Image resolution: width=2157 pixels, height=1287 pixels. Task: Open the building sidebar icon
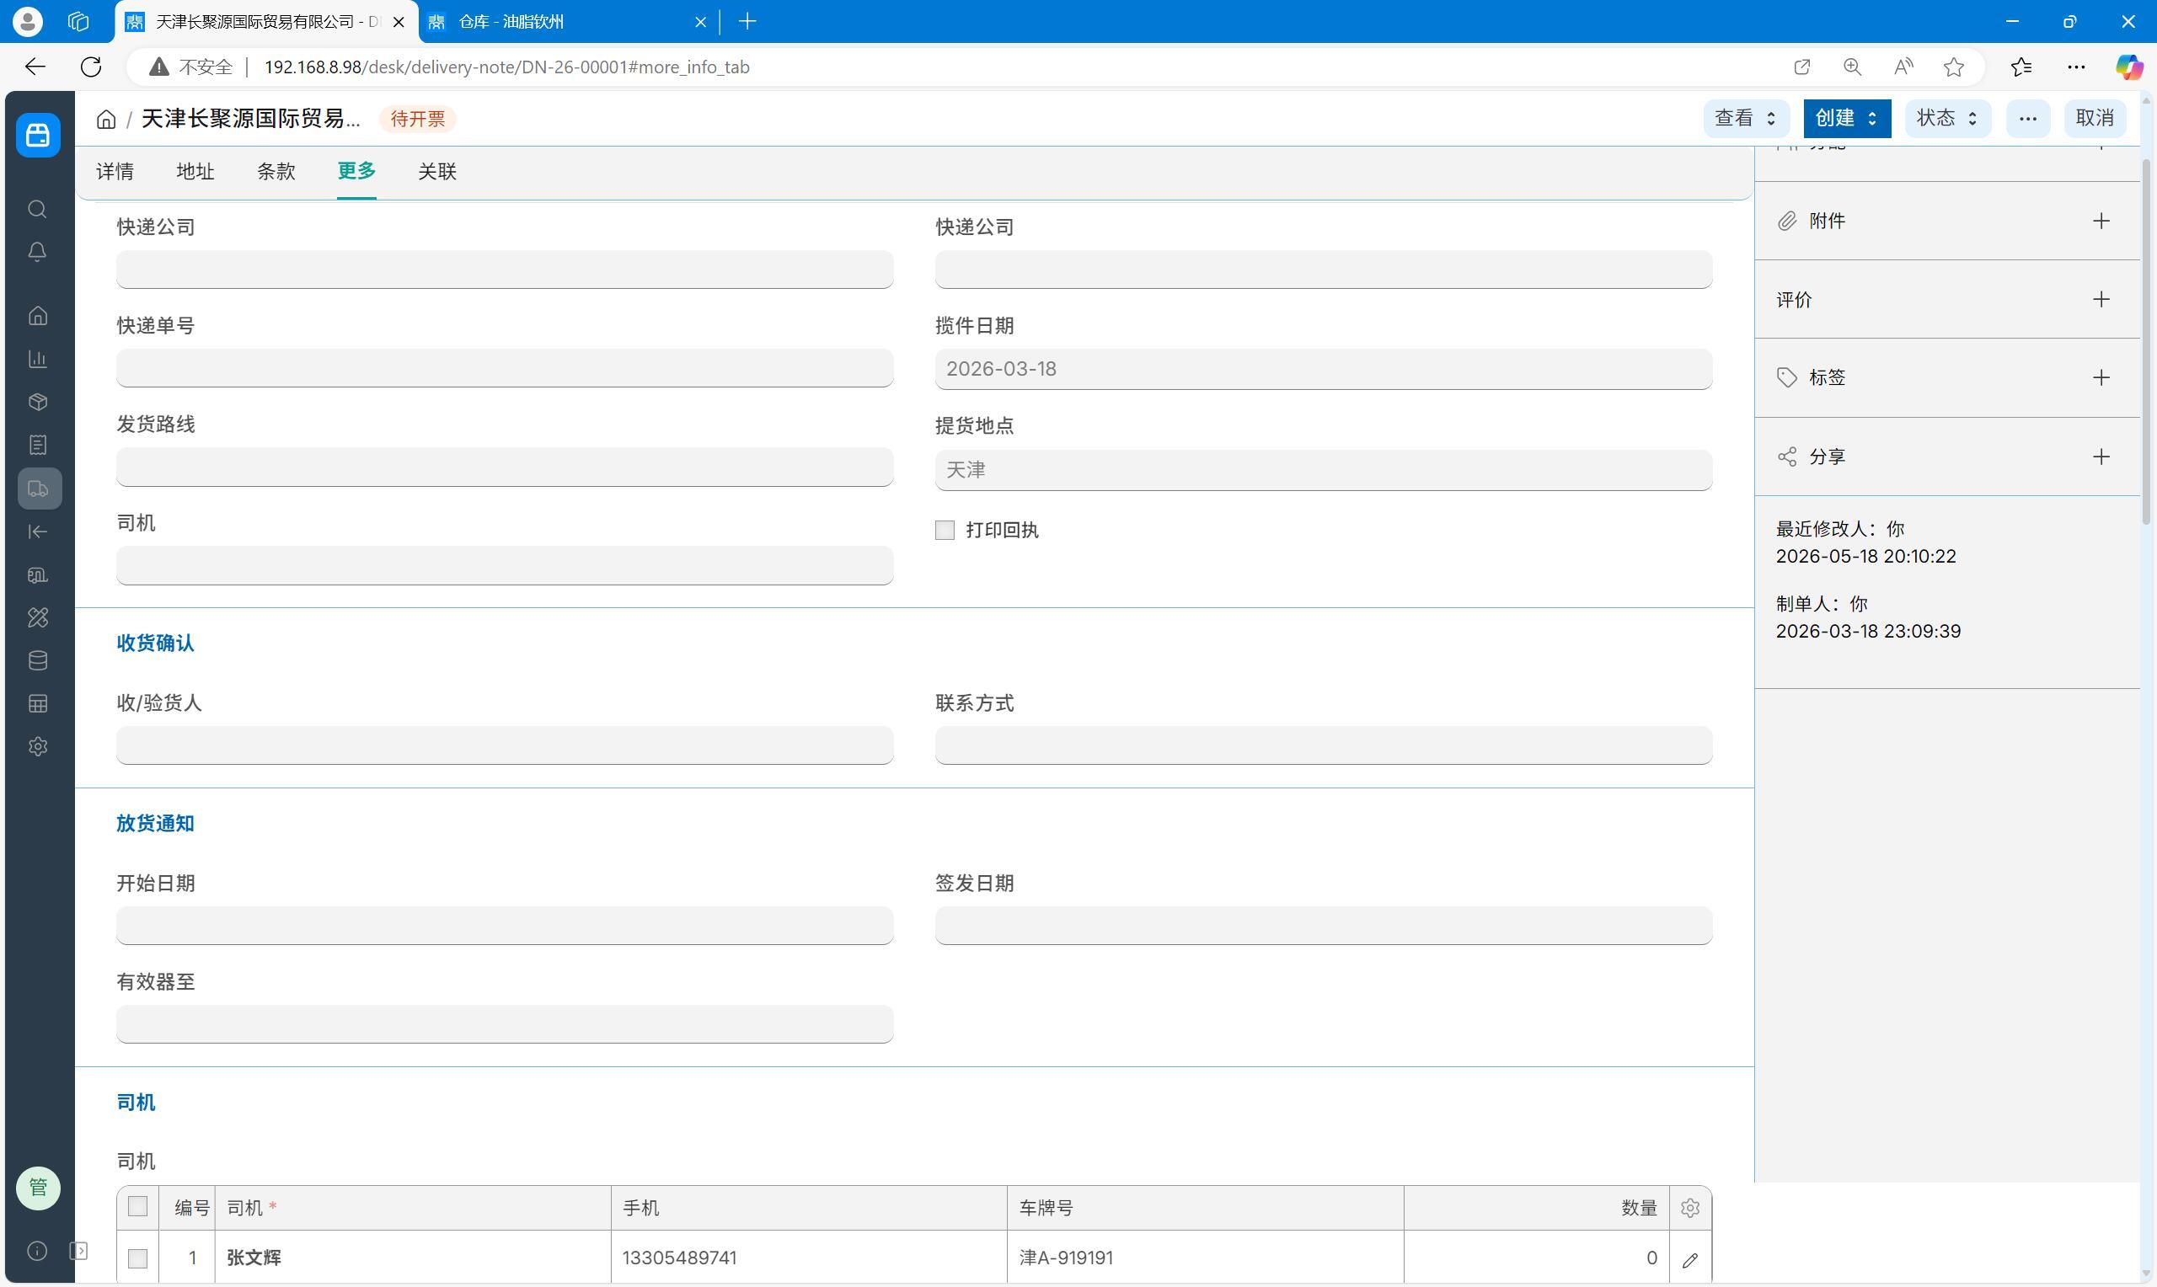coord(37,575)
